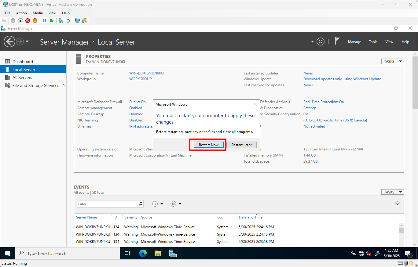
Task: Open File Explorer from the taskbar
Action: [x=158, y=253]
